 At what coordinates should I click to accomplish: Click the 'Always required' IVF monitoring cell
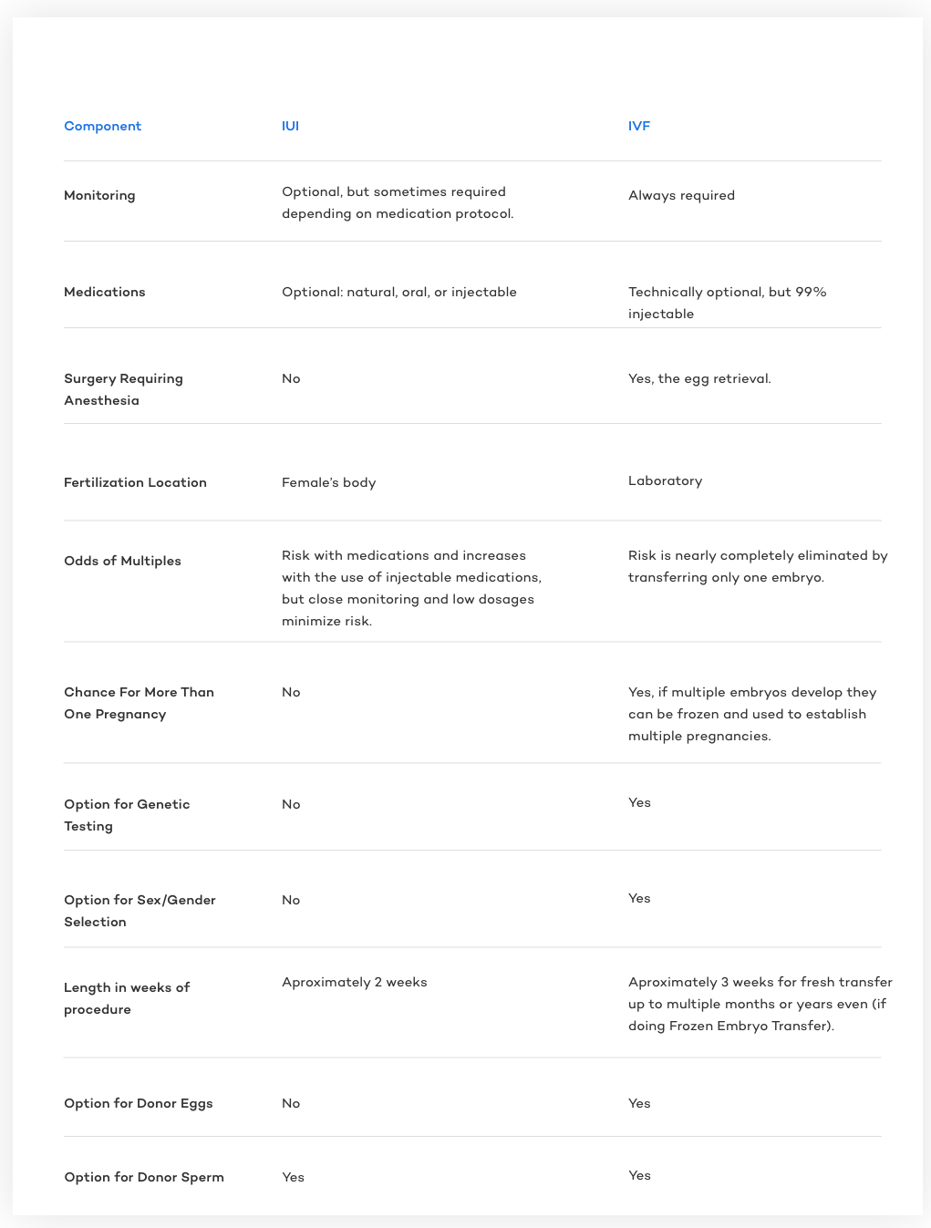tap(681, 195)
